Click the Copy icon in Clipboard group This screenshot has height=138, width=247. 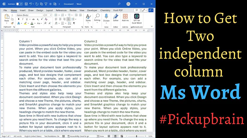click(x=12, y=19)
